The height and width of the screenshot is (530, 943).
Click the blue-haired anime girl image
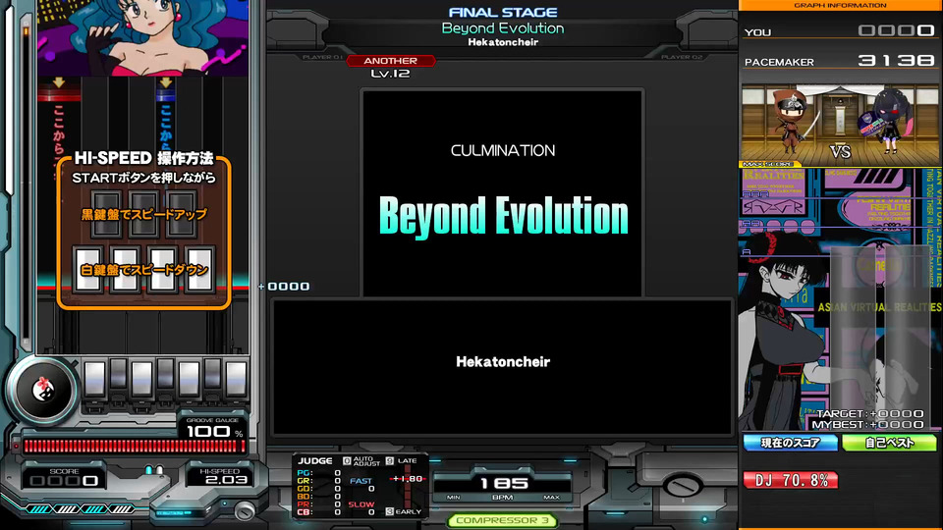click(x=142, y=38)
